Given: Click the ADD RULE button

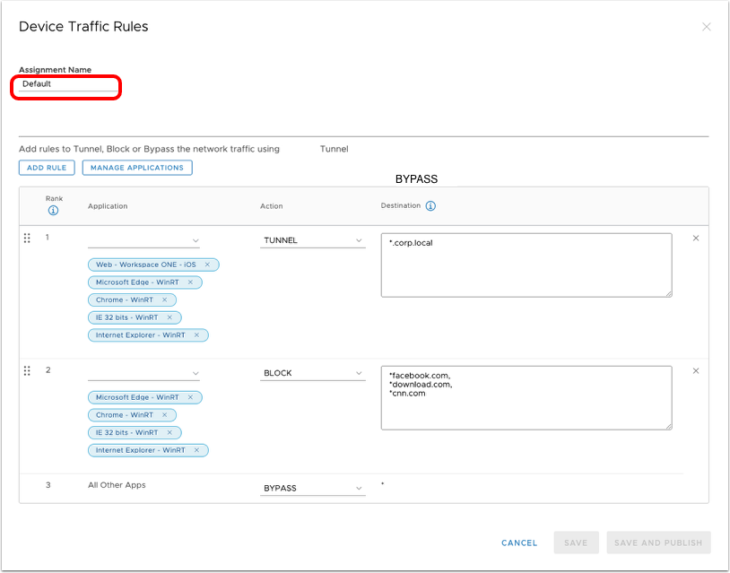Looking at the screenshot, I should 47,168.
